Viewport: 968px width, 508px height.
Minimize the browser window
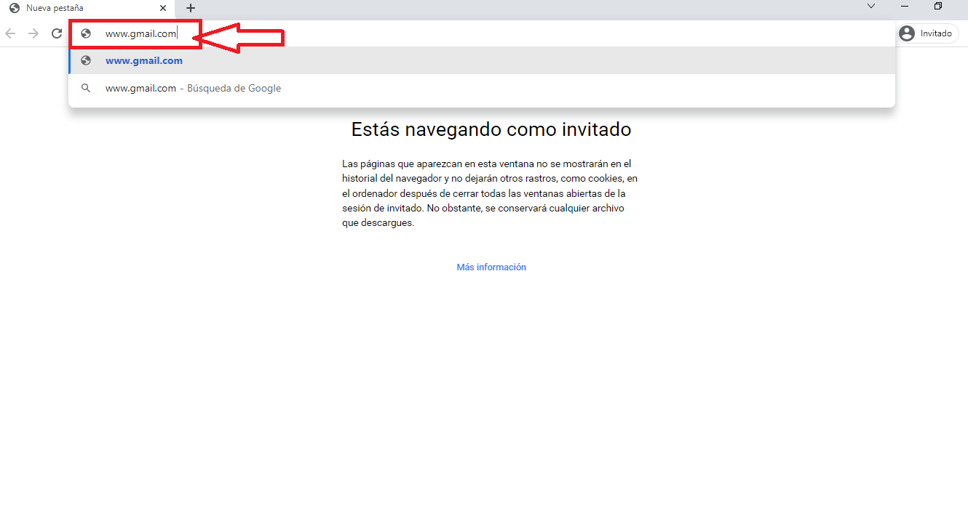905,7
